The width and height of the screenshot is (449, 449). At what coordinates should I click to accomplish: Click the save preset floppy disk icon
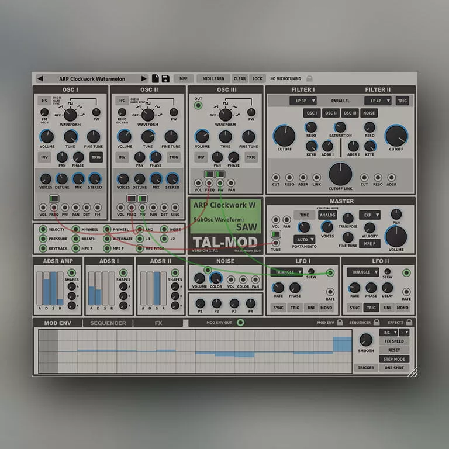pyautogui.click(x=165, y=78)
